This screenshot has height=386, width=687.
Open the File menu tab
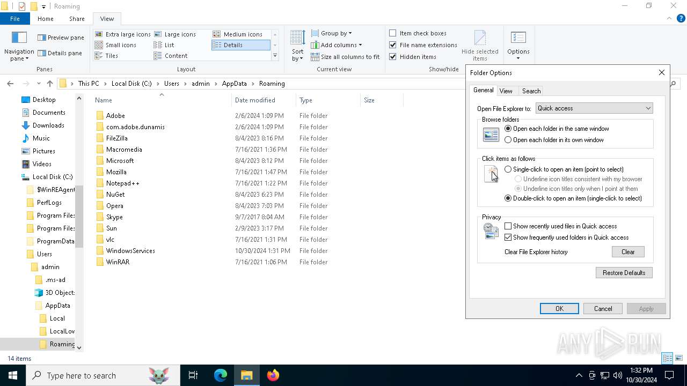tap(15, 19)
